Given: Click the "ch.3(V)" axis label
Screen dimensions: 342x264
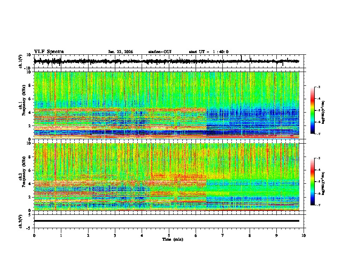Looking at the screenshot, I should coord(21,221).
